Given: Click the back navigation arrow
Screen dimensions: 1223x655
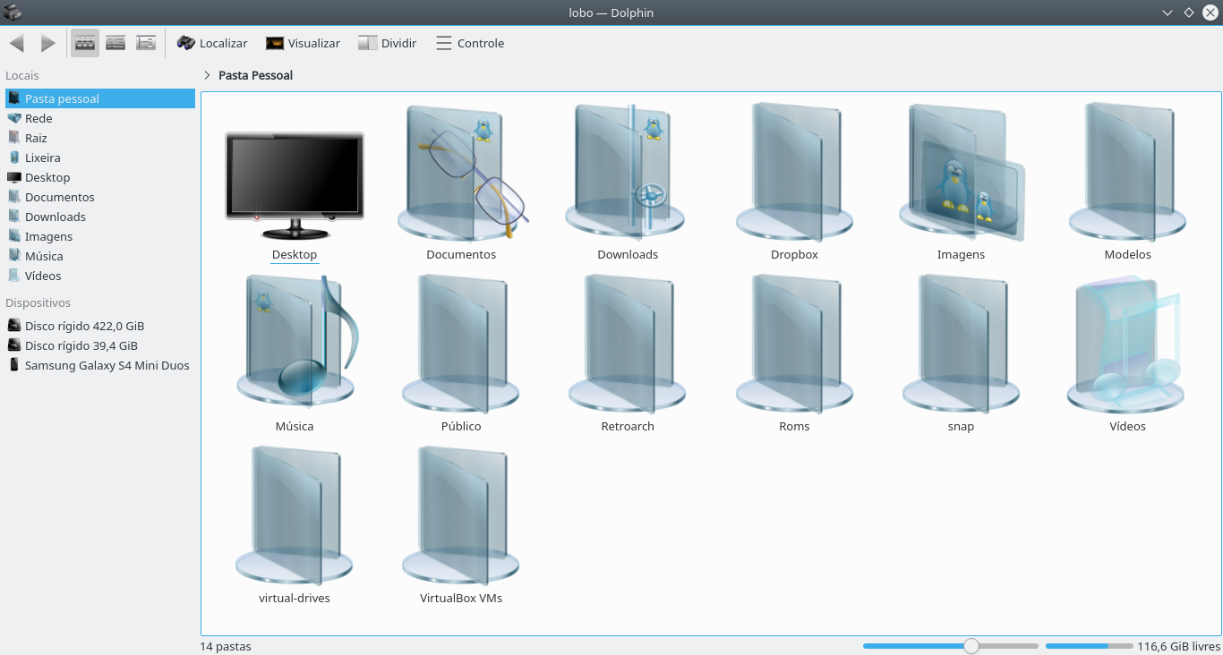Looking at the screenshot, I should pos(16,42).
